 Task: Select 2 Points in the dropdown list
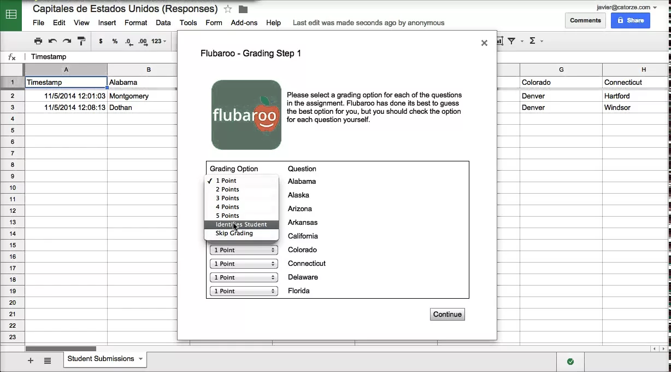click(x=242, y=189)
